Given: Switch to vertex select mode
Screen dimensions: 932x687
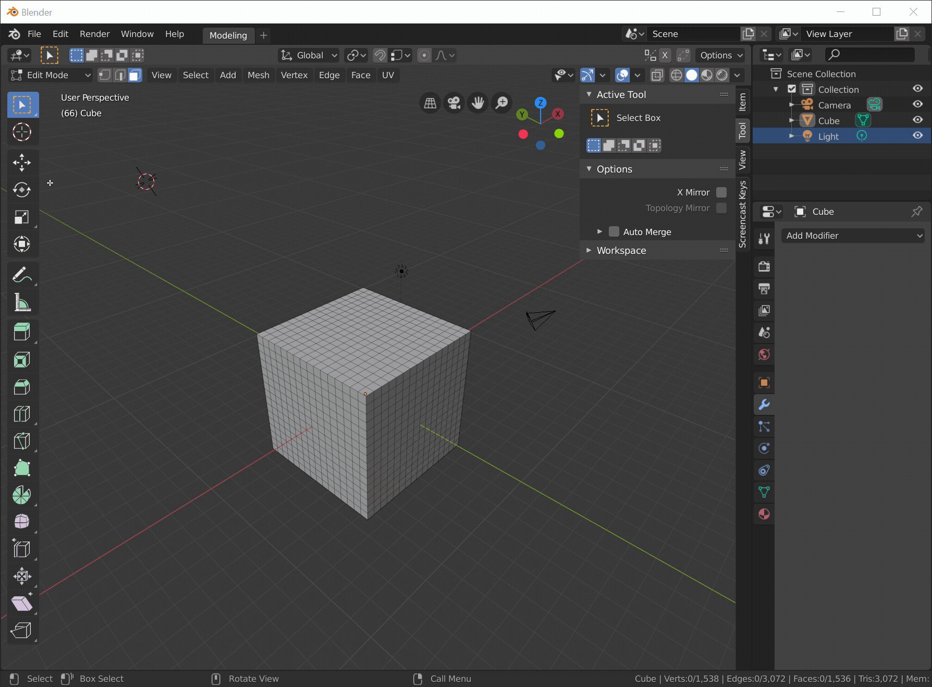Looking at the screenshot, I should [105, 75].
